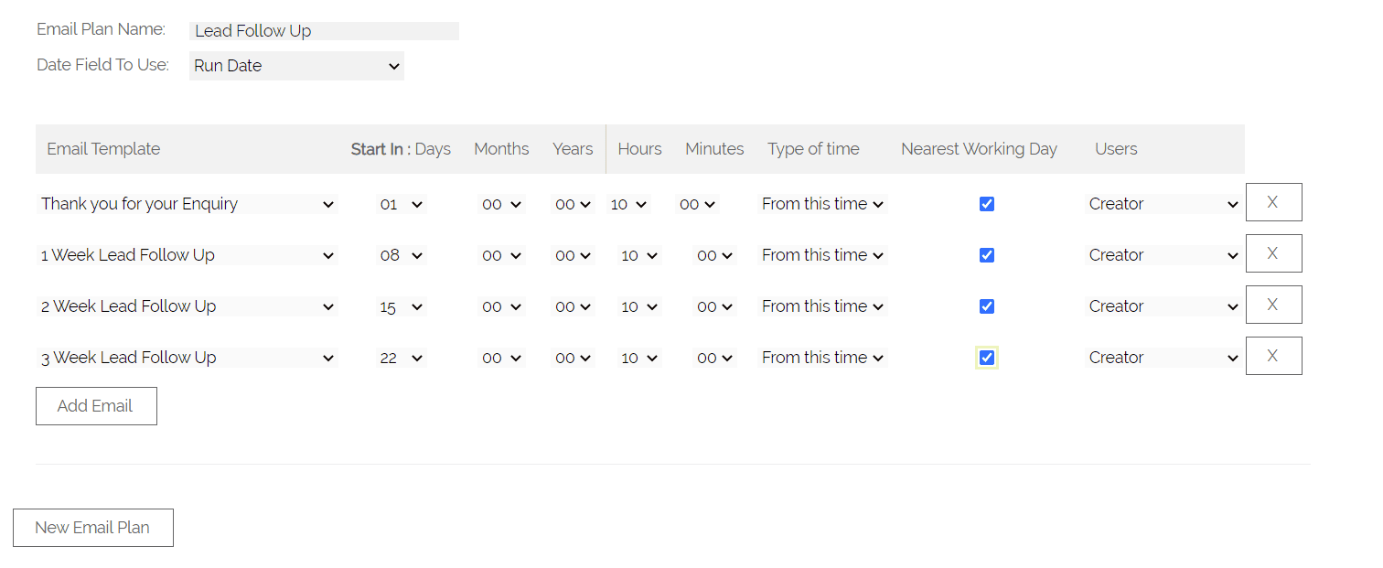Click the Add Email button
Viewport: 1383px width, 568px height.
96,406
